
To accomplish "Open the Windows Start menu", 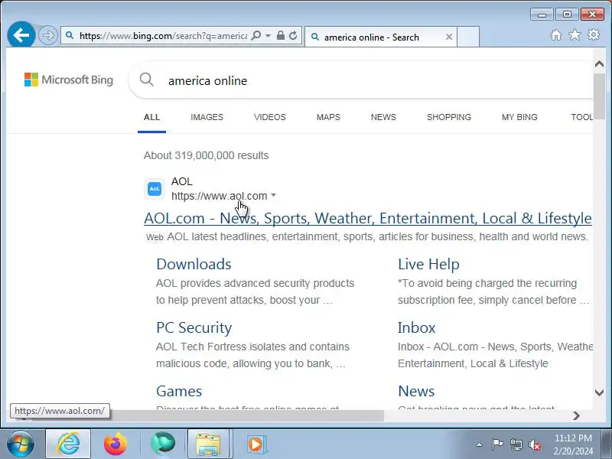I will (x=21, y=444).
